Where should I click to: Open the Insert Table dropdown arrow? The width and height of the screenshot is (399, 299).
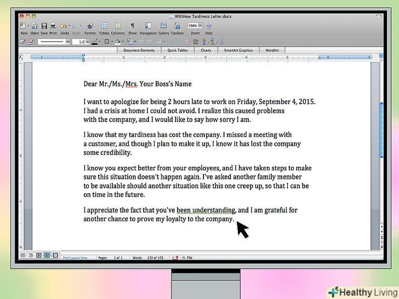pyautogui.click(x=135, y=42)
